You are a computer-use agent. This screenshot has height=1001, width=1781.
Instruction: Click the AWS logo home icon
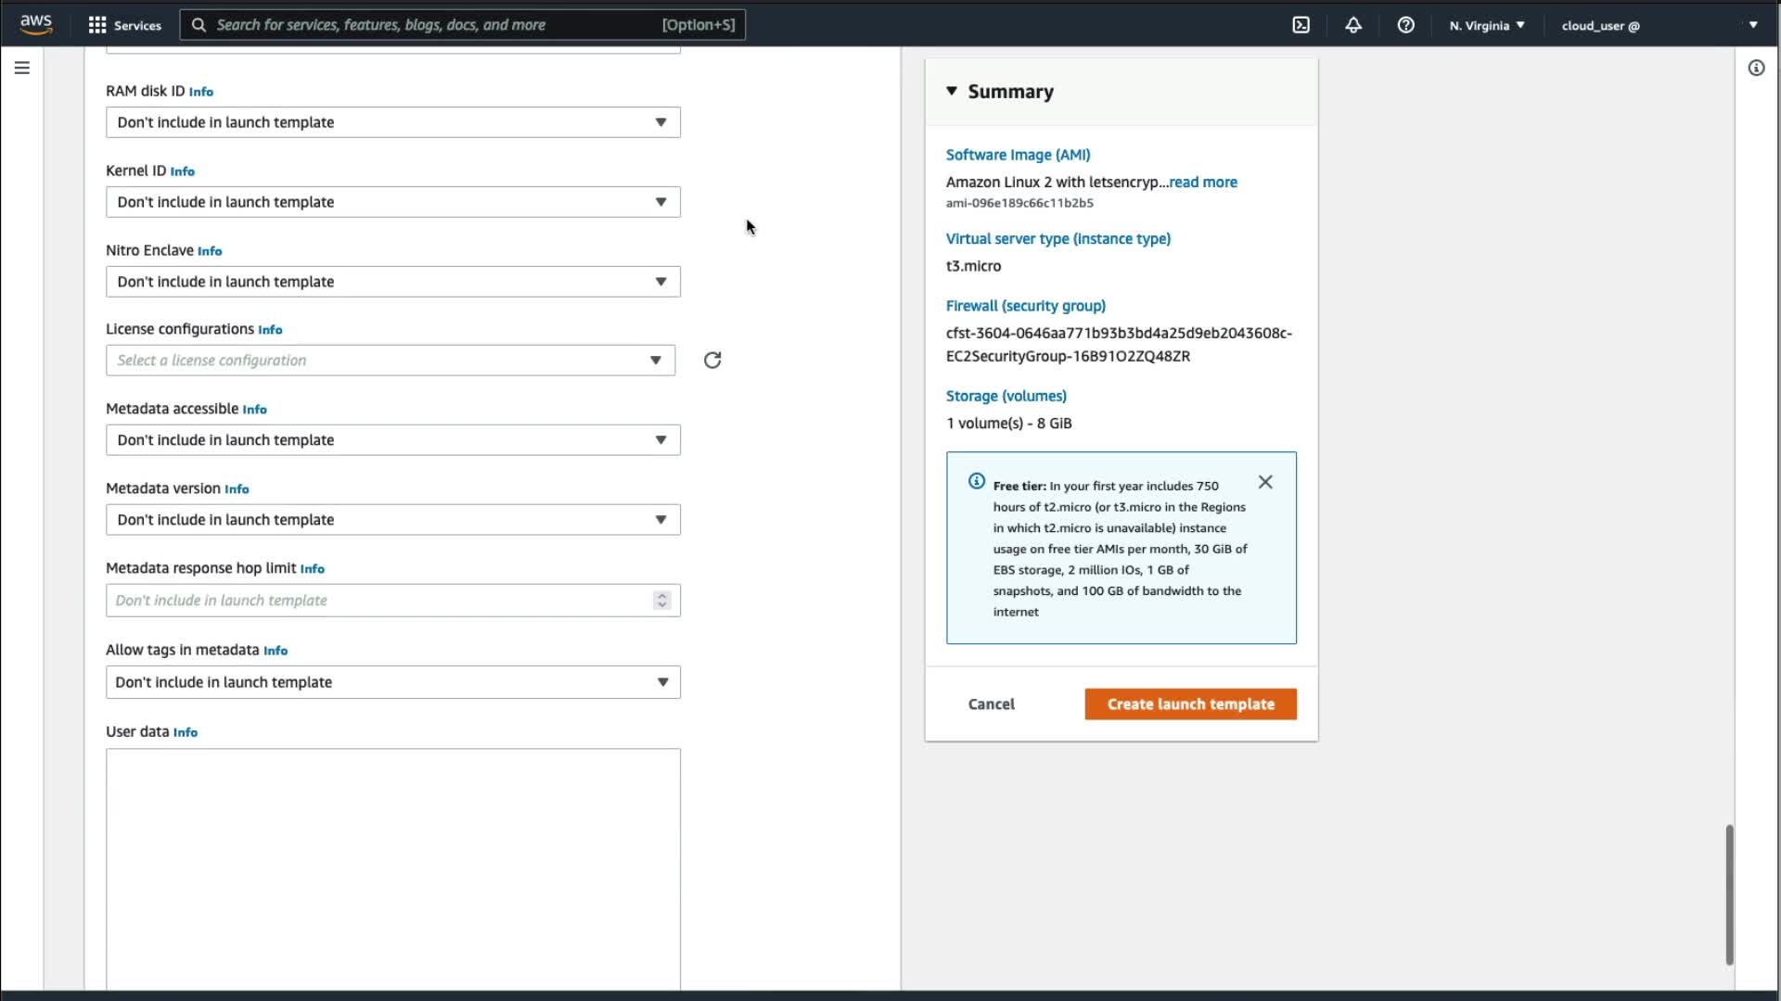(36, 25)
